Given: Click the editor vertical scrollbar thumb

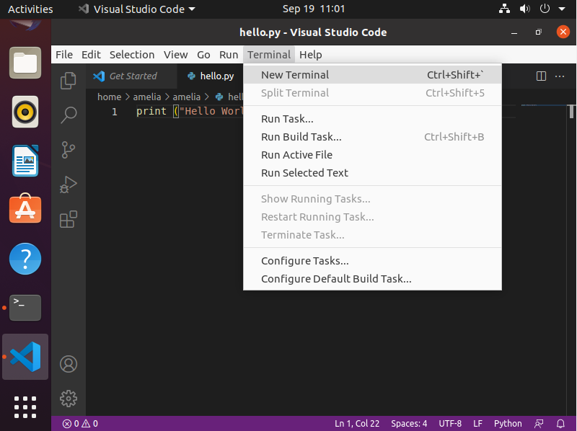Looking at the screenshot, I should tap(571, 112).
